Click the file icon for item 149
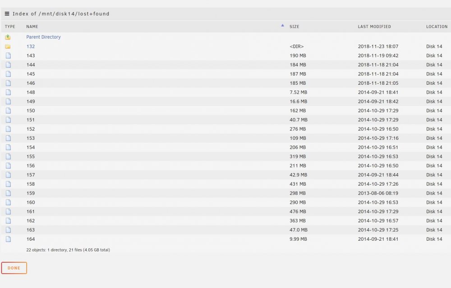The height and width of the screenshot is (288, 451). point(8,101)
